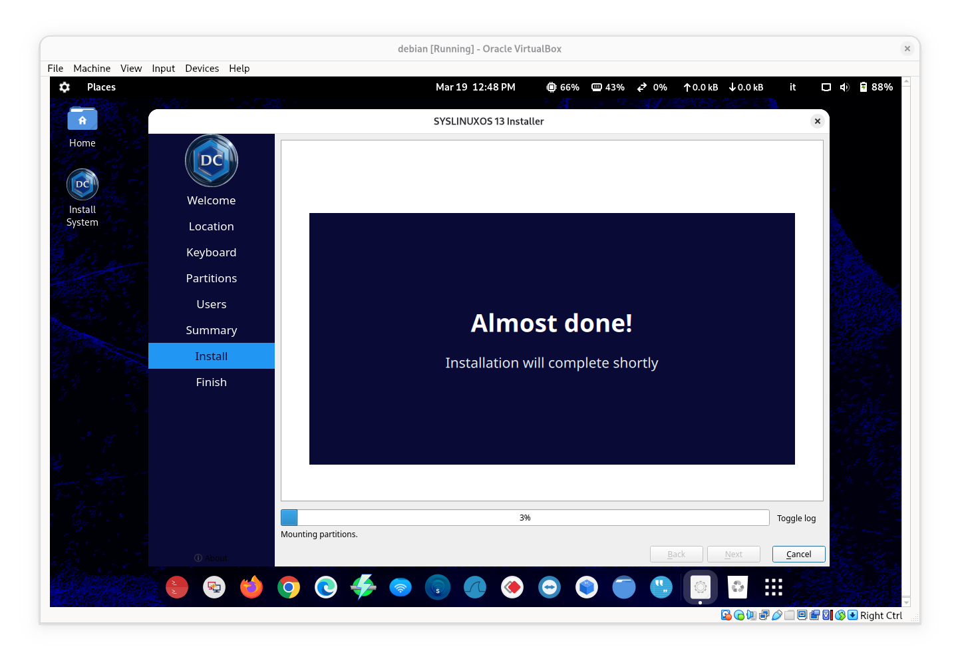Screen dimensions: 960x667
Task: Open system menu via battery indicator
Action: click(876, 87)
